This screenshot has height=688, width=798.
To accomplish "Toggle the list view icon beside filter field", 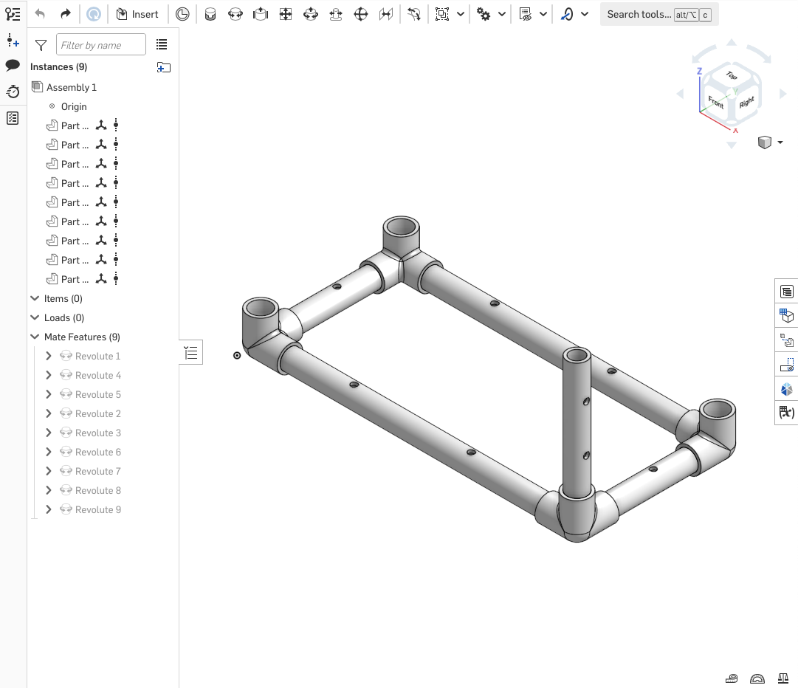I will [x=162, y=45].
